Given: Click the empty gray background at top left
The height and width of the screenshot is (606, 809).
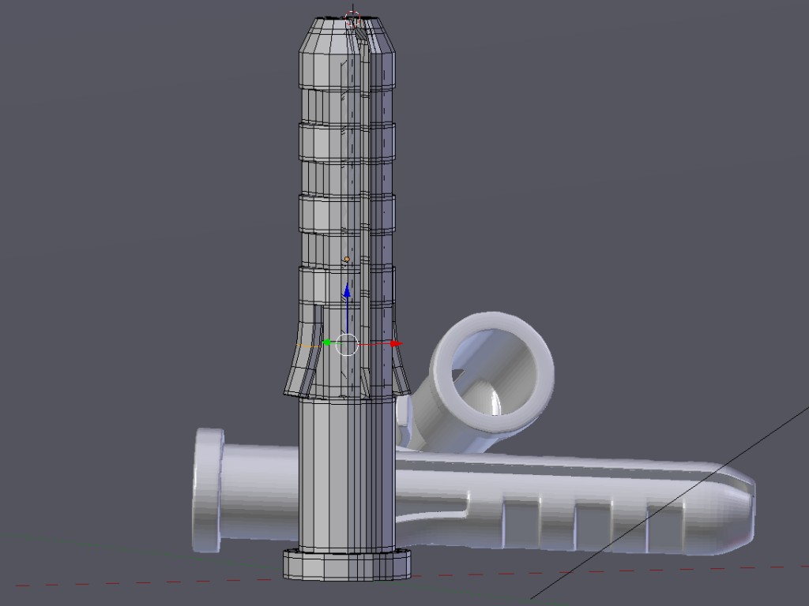Looking at the screenshot, I should (x=119, y=118).
